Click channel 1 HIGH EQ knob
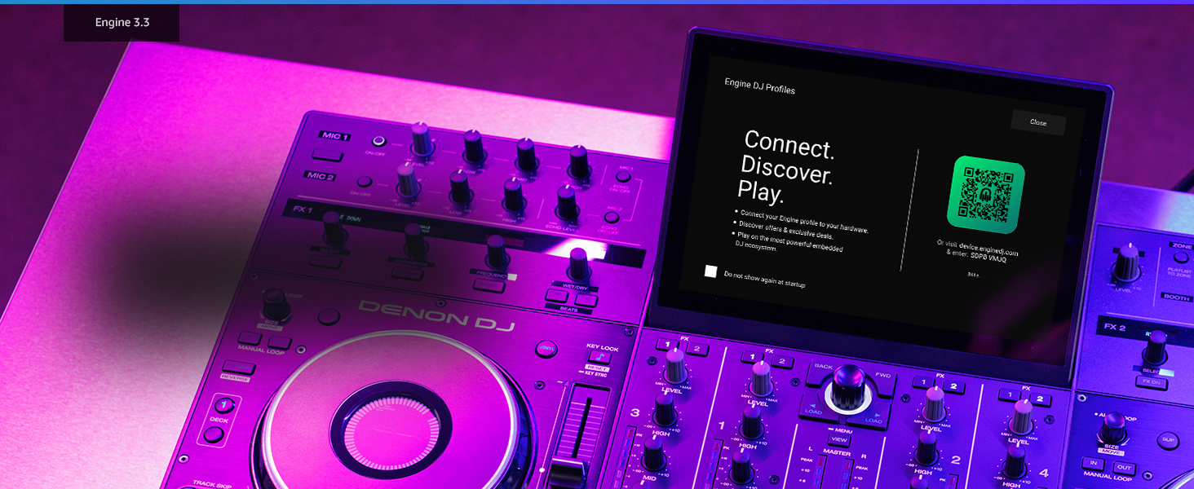 [751, 424]
